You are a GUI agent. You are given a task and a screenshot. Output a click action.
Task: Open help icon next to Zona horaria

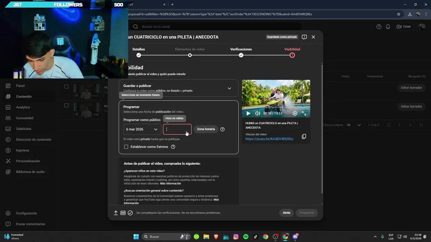click(222, 129)
